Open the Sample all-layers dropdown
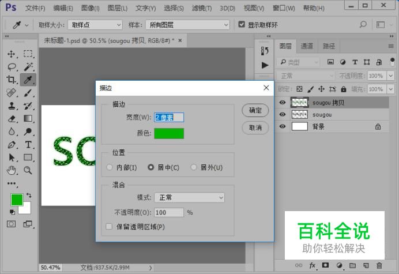The height and width of the screenshot is (274, 399). (x=188, y=25)
